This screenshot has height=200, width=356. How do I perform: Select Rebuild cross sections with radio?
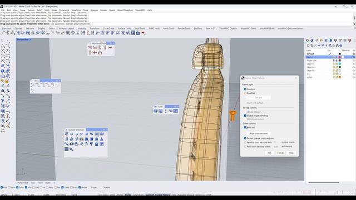click(x=245, y=142)
